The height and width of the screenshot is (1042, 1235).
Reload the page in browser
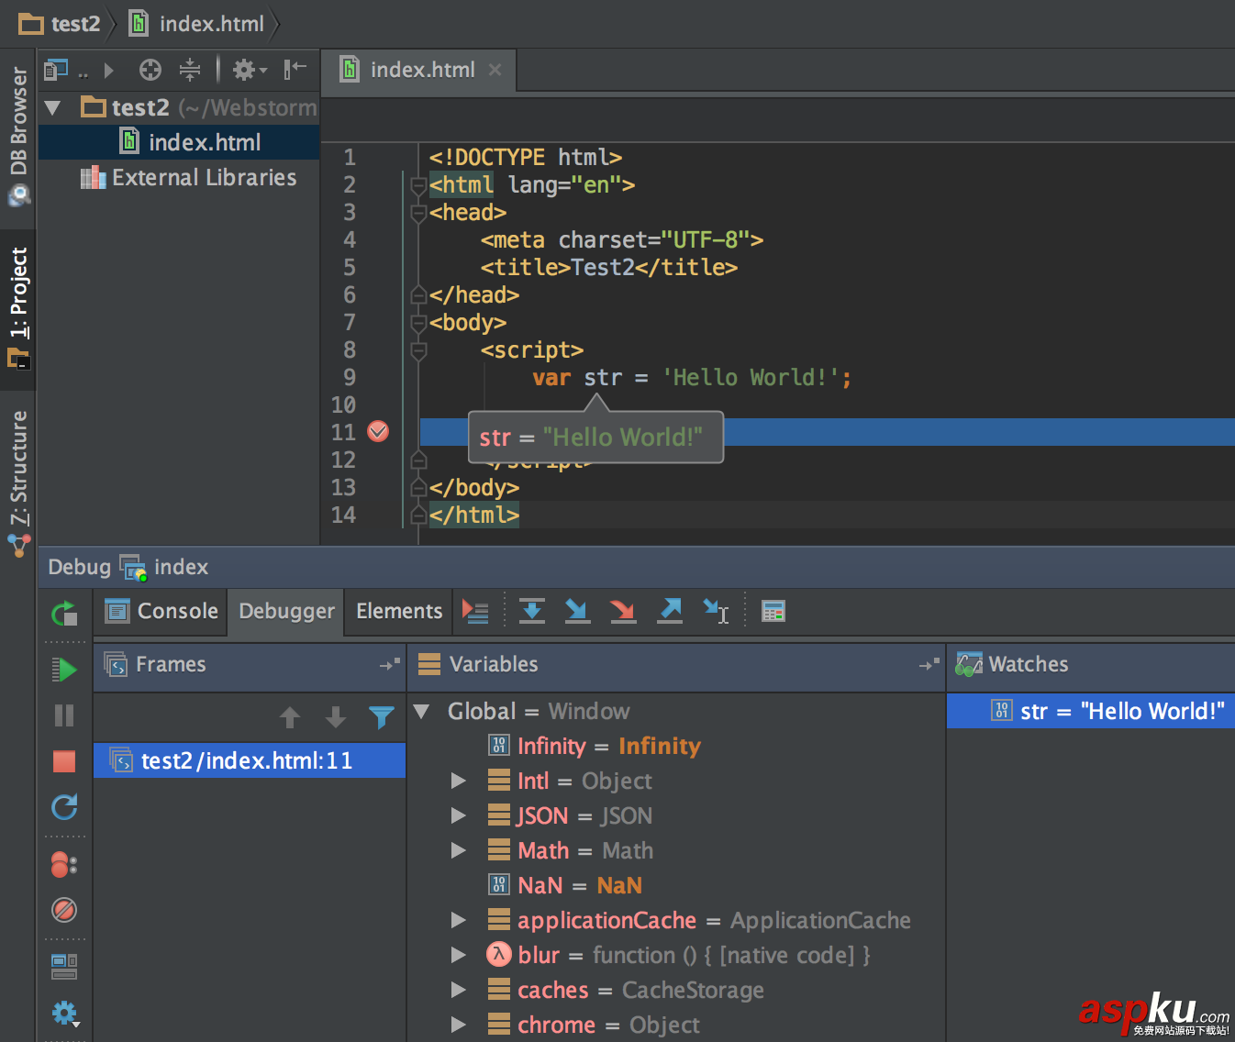pyautogui.click(x=64, y=807)
